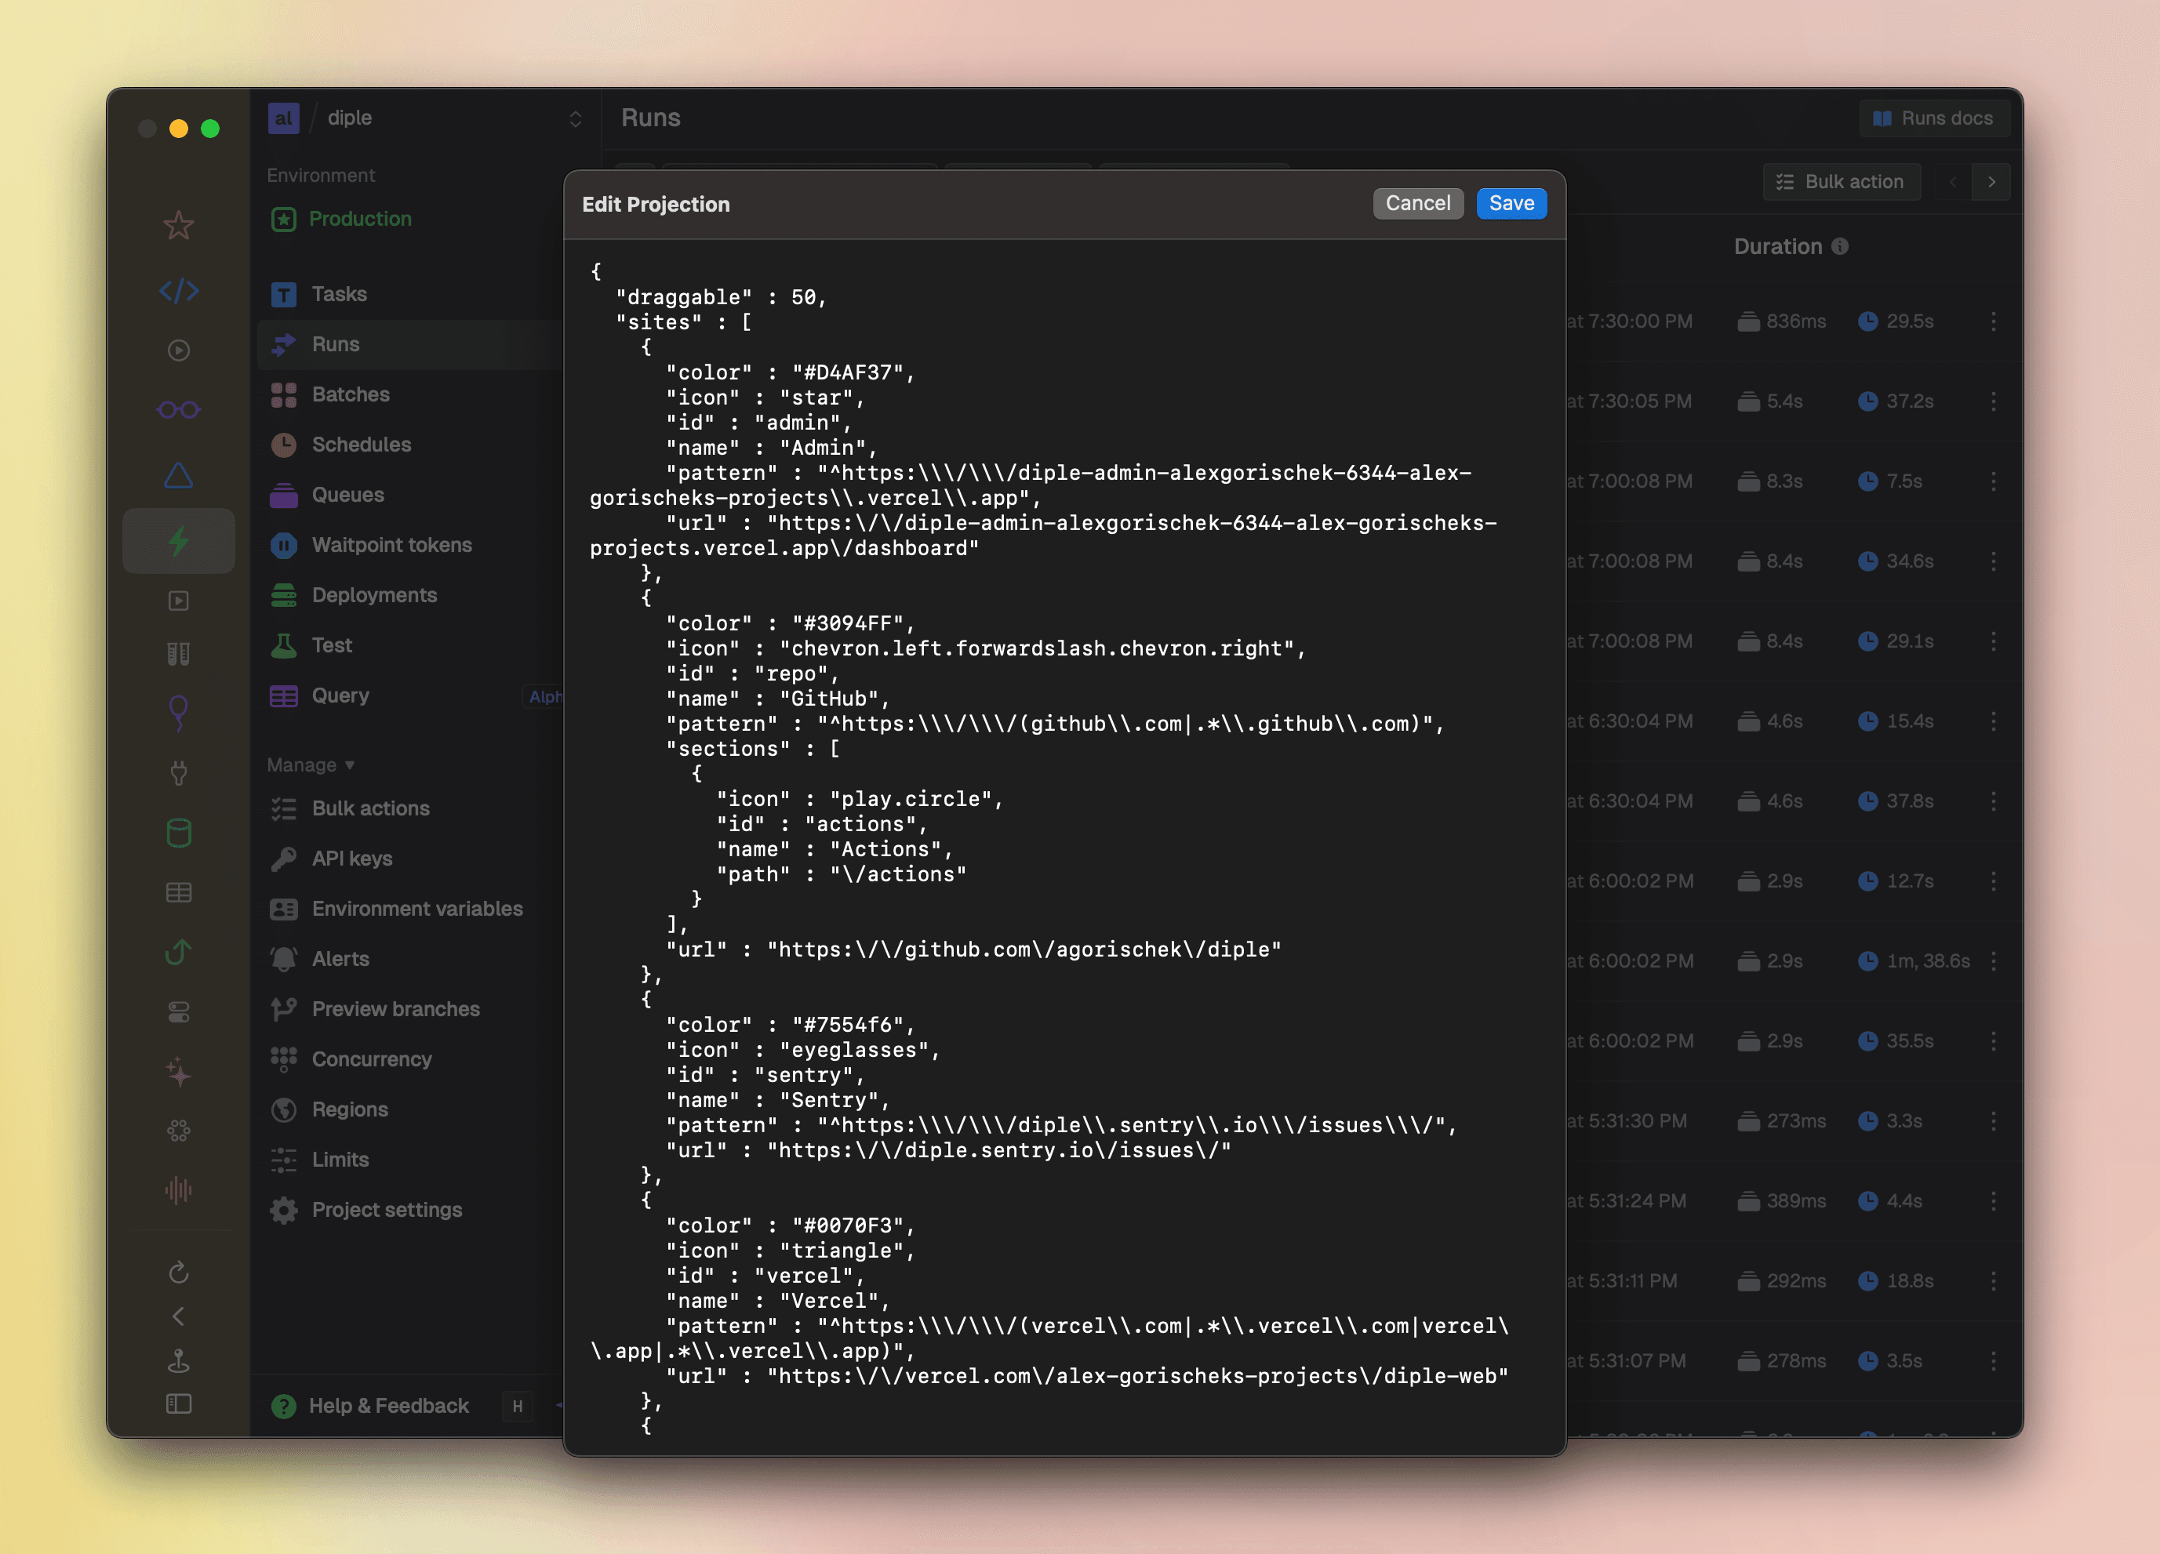Click the plug icon in the left rail
The image size is (2160, 1554).
point(179,772)
